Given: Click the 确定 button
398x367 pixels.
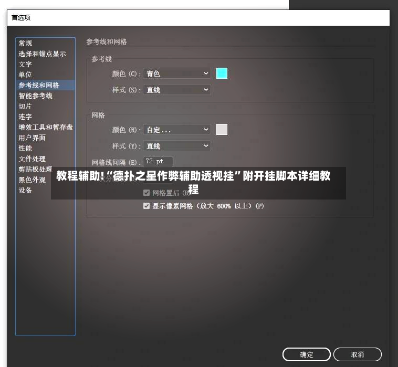Looking at the screenshot, I should pos(306,354).
